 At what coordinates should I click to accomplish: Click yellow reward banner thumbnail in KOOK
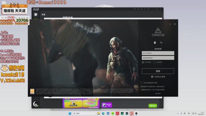81,103
